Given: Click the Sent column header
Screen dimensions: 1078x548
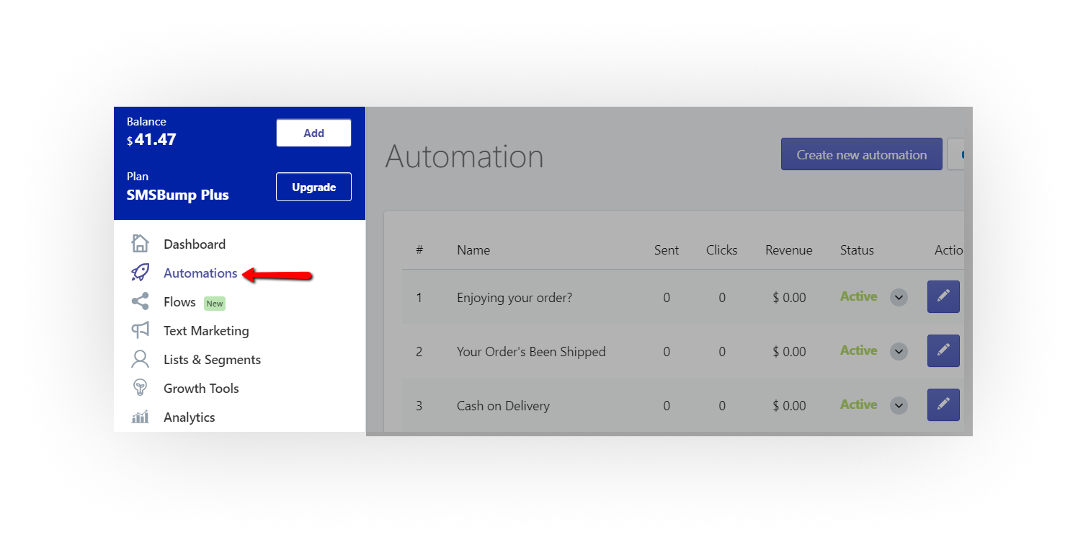Looking at the screenshot, I should click(x=667, y=250).
